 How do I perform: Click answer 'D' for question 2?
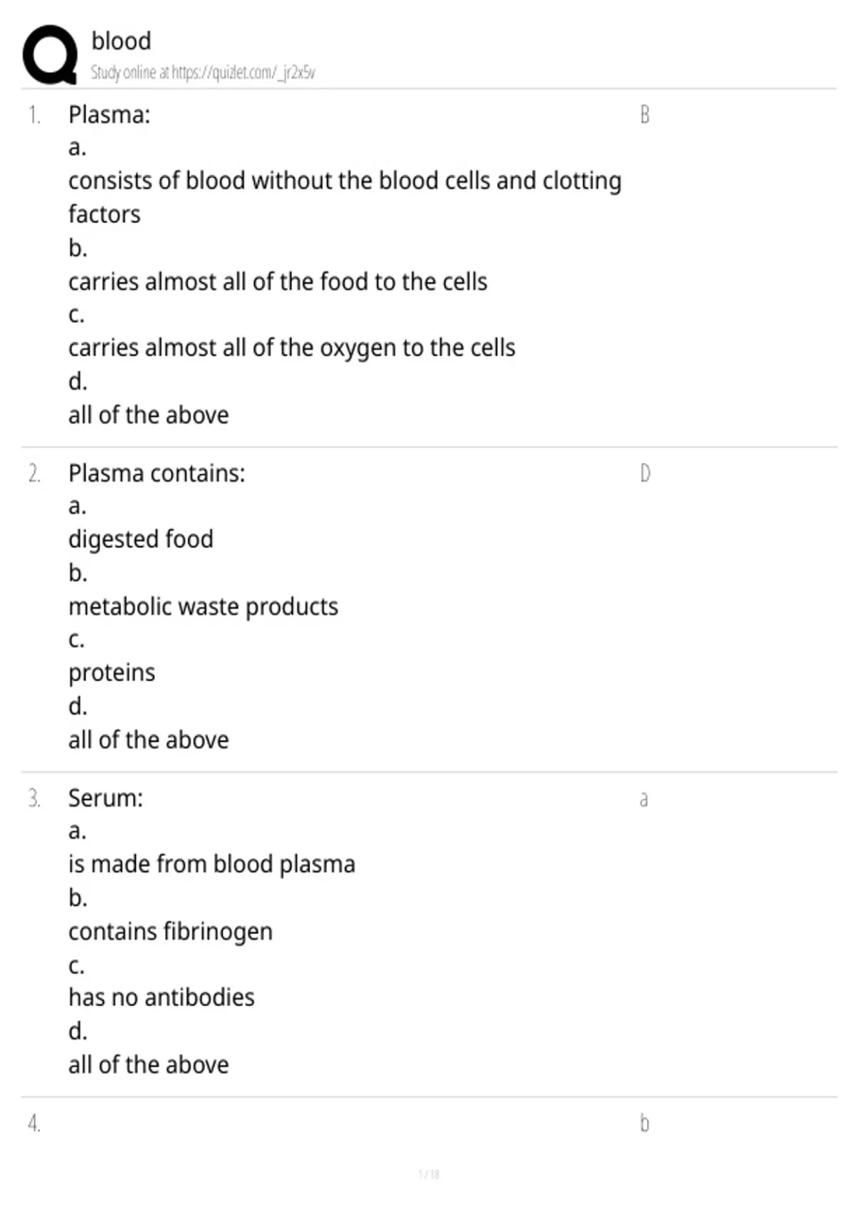pyautogui.click(x=645, y=473)
